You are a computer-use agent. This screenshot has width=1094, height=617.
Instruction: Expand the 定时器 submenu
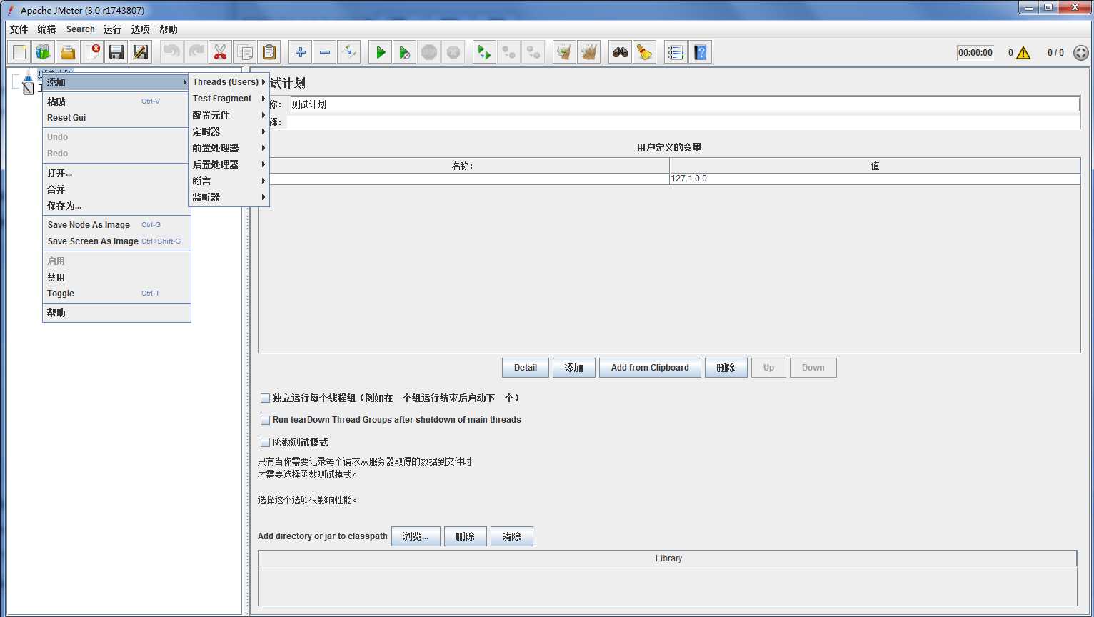pyautogui.click(x=229, y=131)
